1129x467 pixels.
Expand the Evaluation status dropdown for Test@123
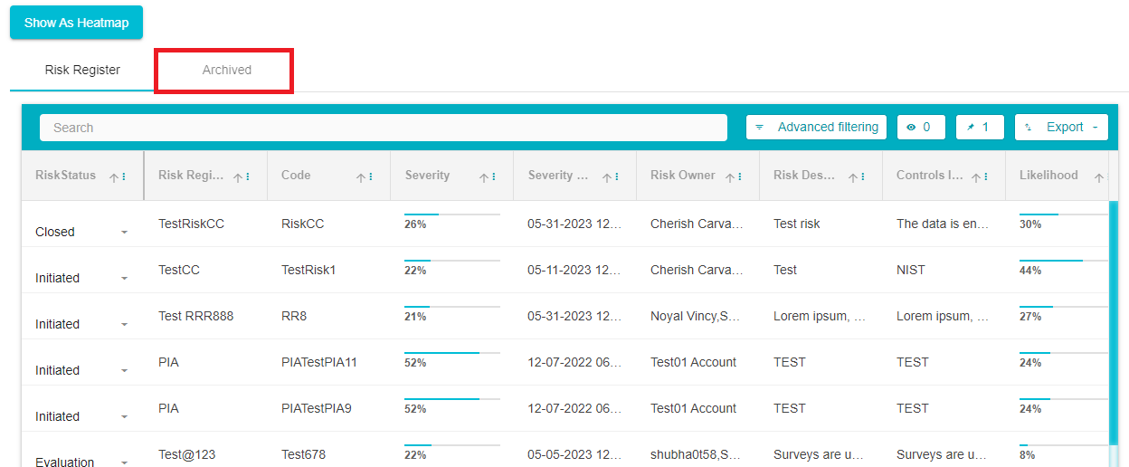click(x=124, y=462)
